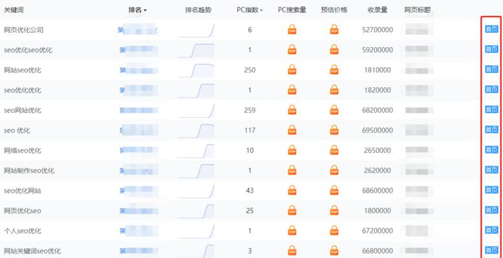Click 首页 tag for seo优化优化

click(x=491, y=89)
